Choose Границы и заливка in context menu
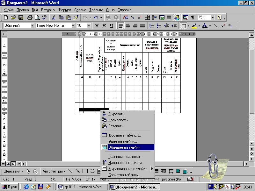255x191 pixels. (x=128, y=157)
